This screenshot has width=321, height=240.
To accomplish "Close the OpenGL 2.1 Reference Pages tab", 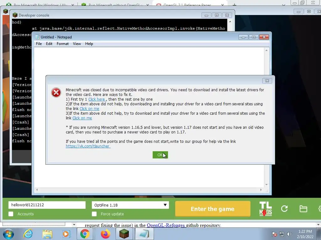I will point(223,5).
